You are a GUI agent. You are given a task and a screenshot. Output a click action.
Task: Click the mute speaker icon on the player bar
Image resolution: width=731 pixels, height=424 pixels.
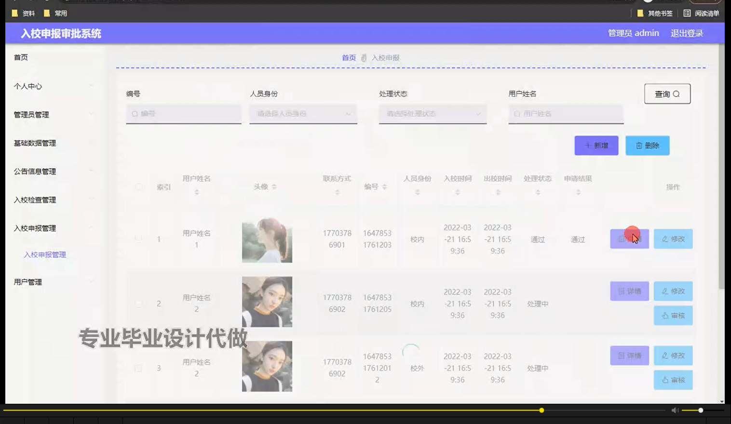(674, 410)
